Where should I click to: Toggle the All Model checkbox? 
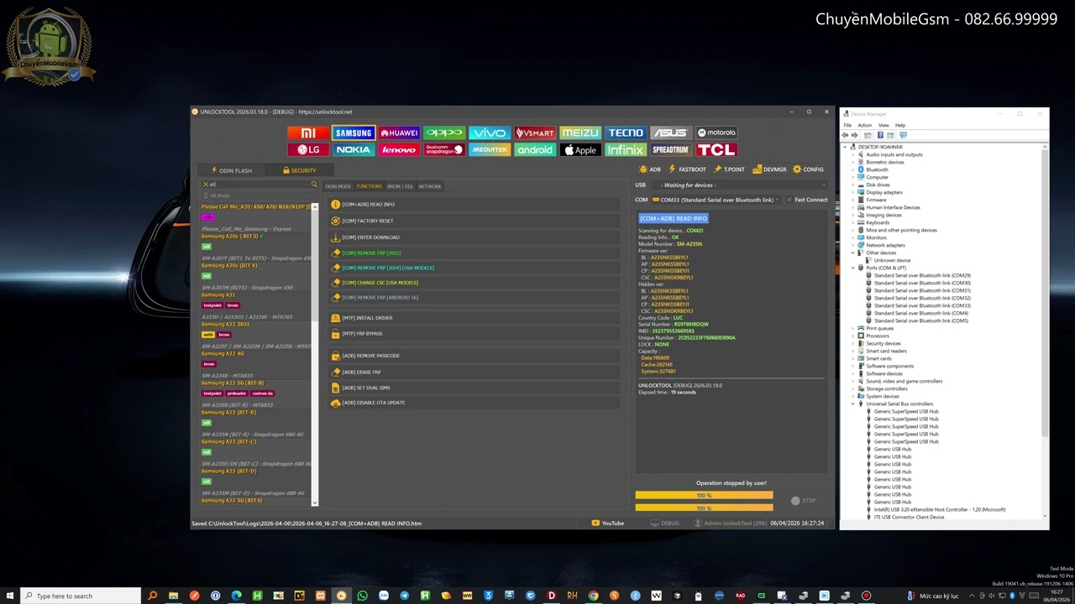pos(206,195)
